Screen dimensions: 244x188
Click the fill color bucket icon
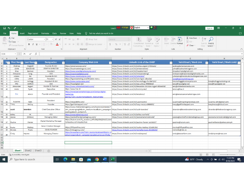tap(51, 44)
